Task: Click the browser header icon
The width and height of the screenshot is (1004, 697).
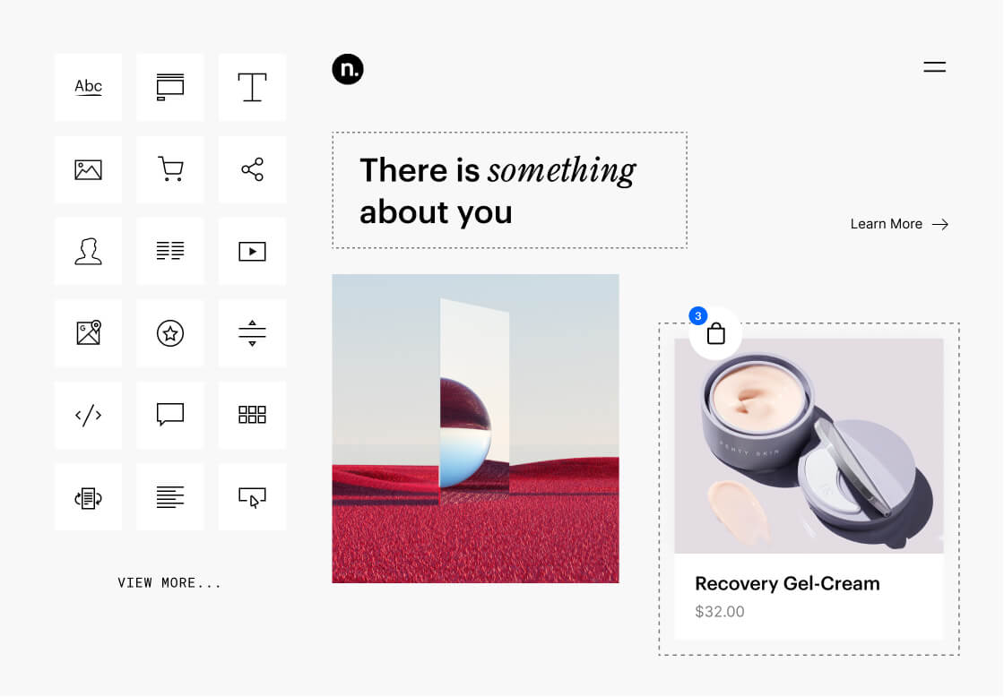Action: tap(170, 87)
